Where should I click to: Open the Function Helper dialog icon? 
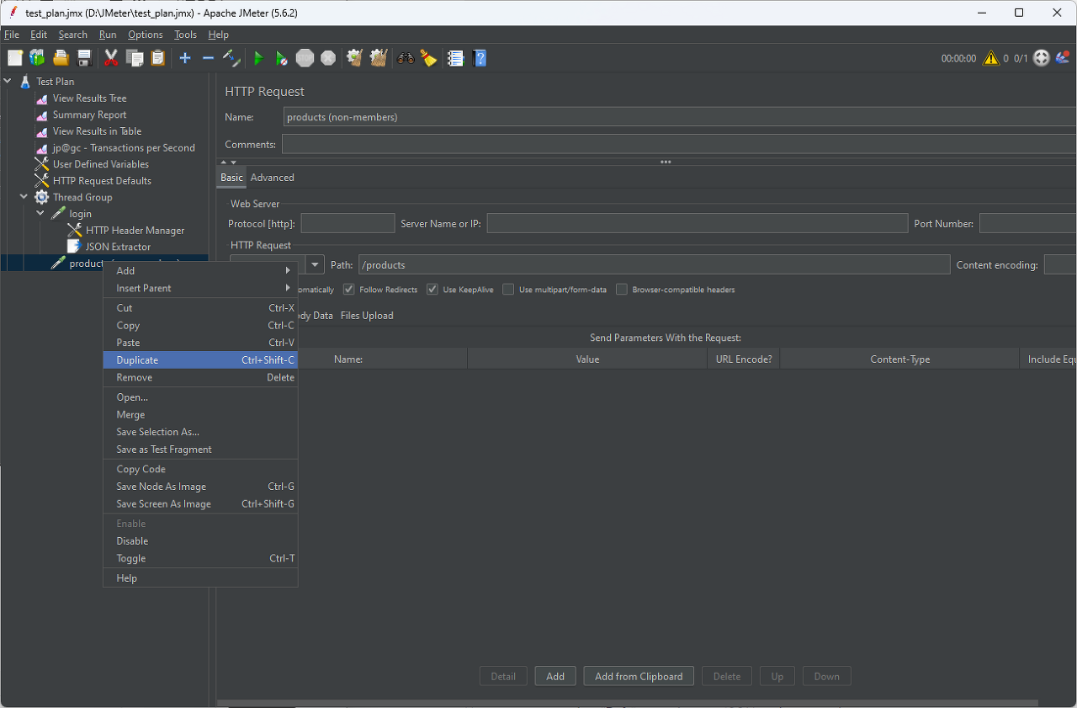[456, 58]
